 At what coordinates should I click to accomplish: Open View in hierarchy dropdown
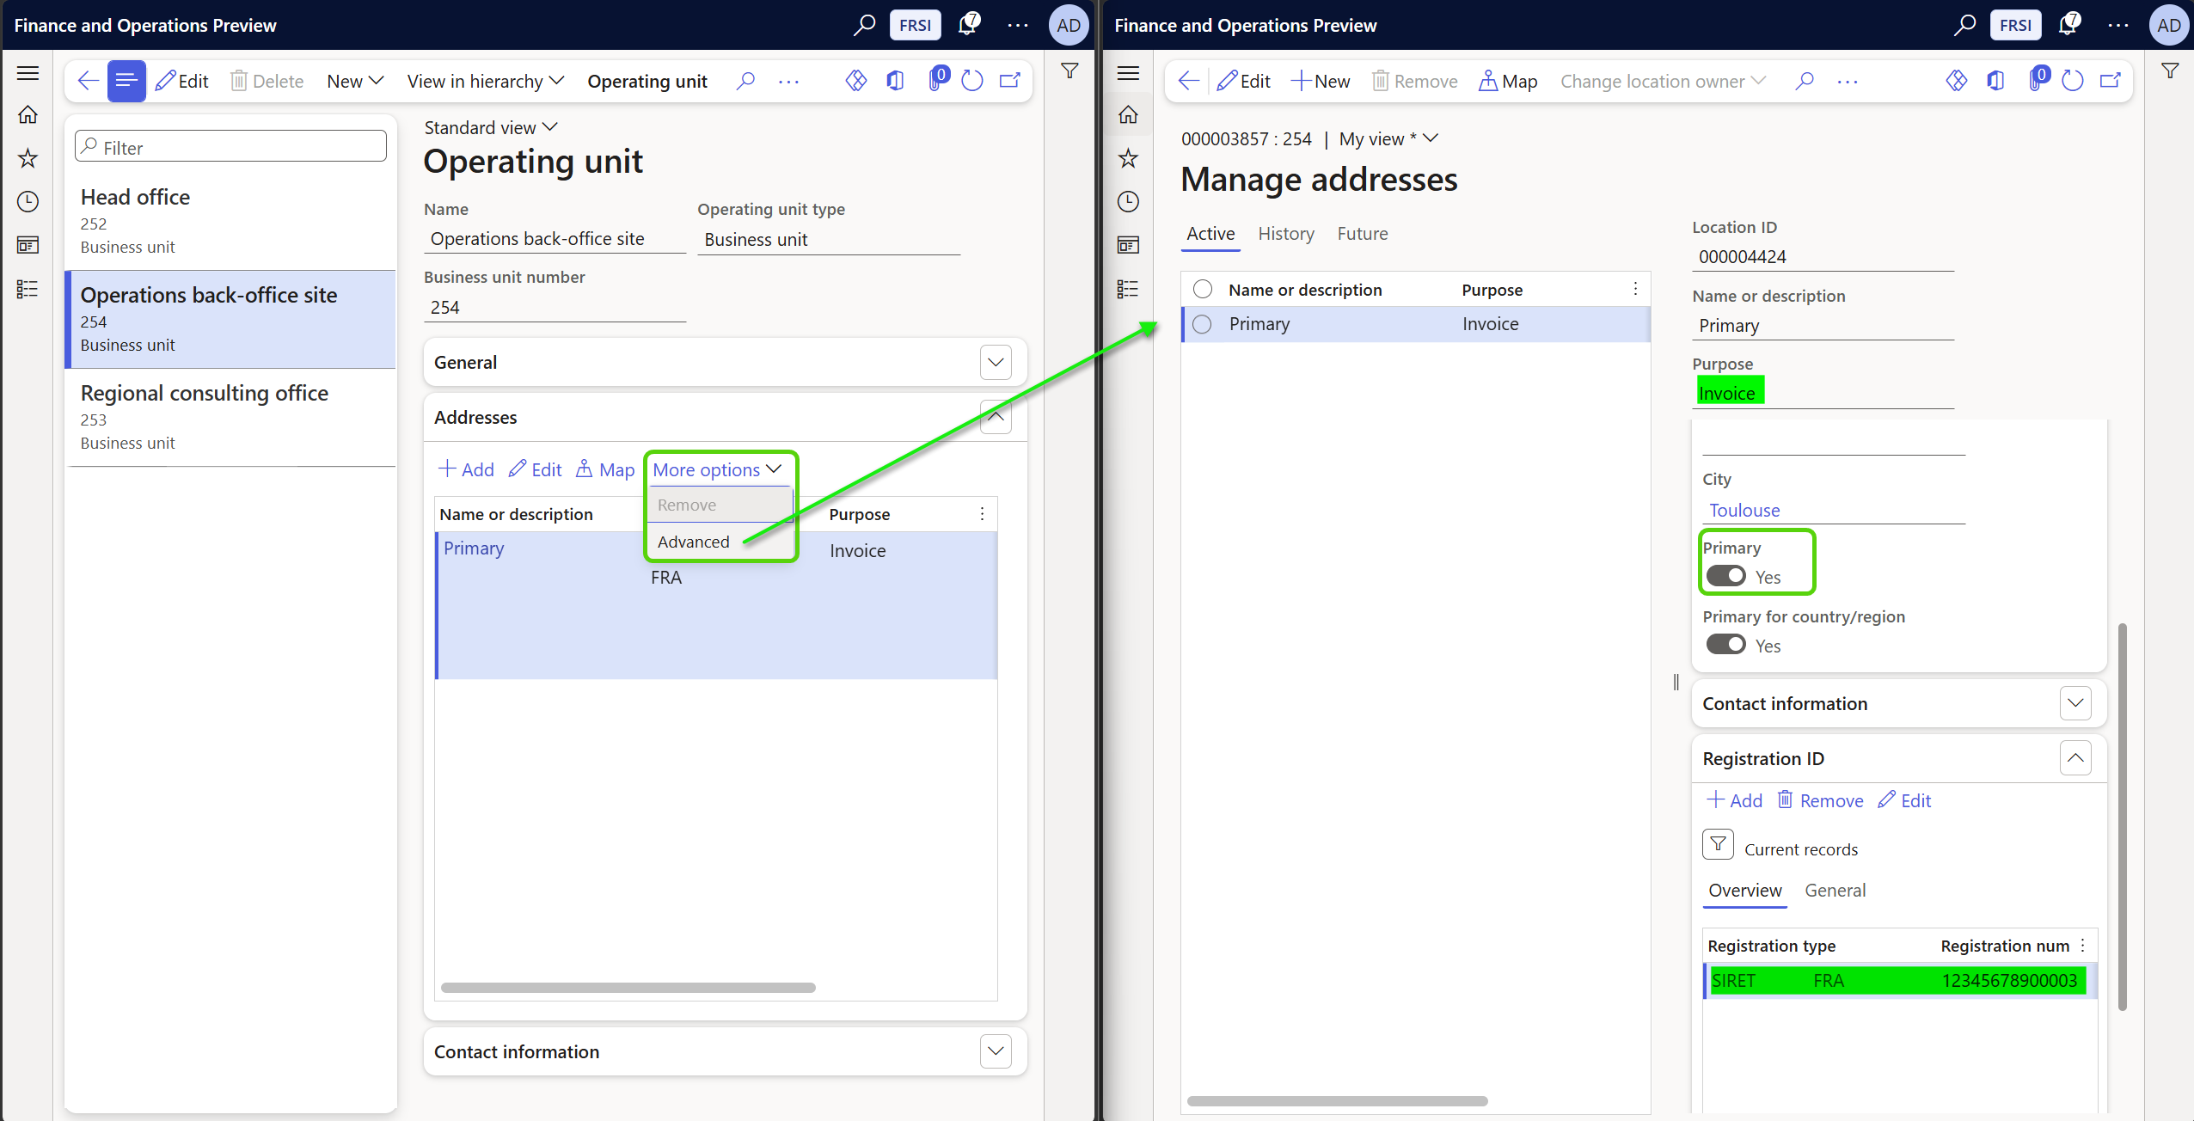coord(485,81)
